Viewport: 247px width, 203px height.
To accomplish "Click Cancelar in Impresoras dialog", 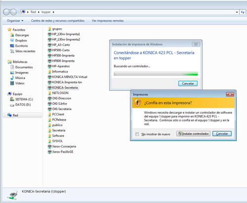I will point(222,134).
